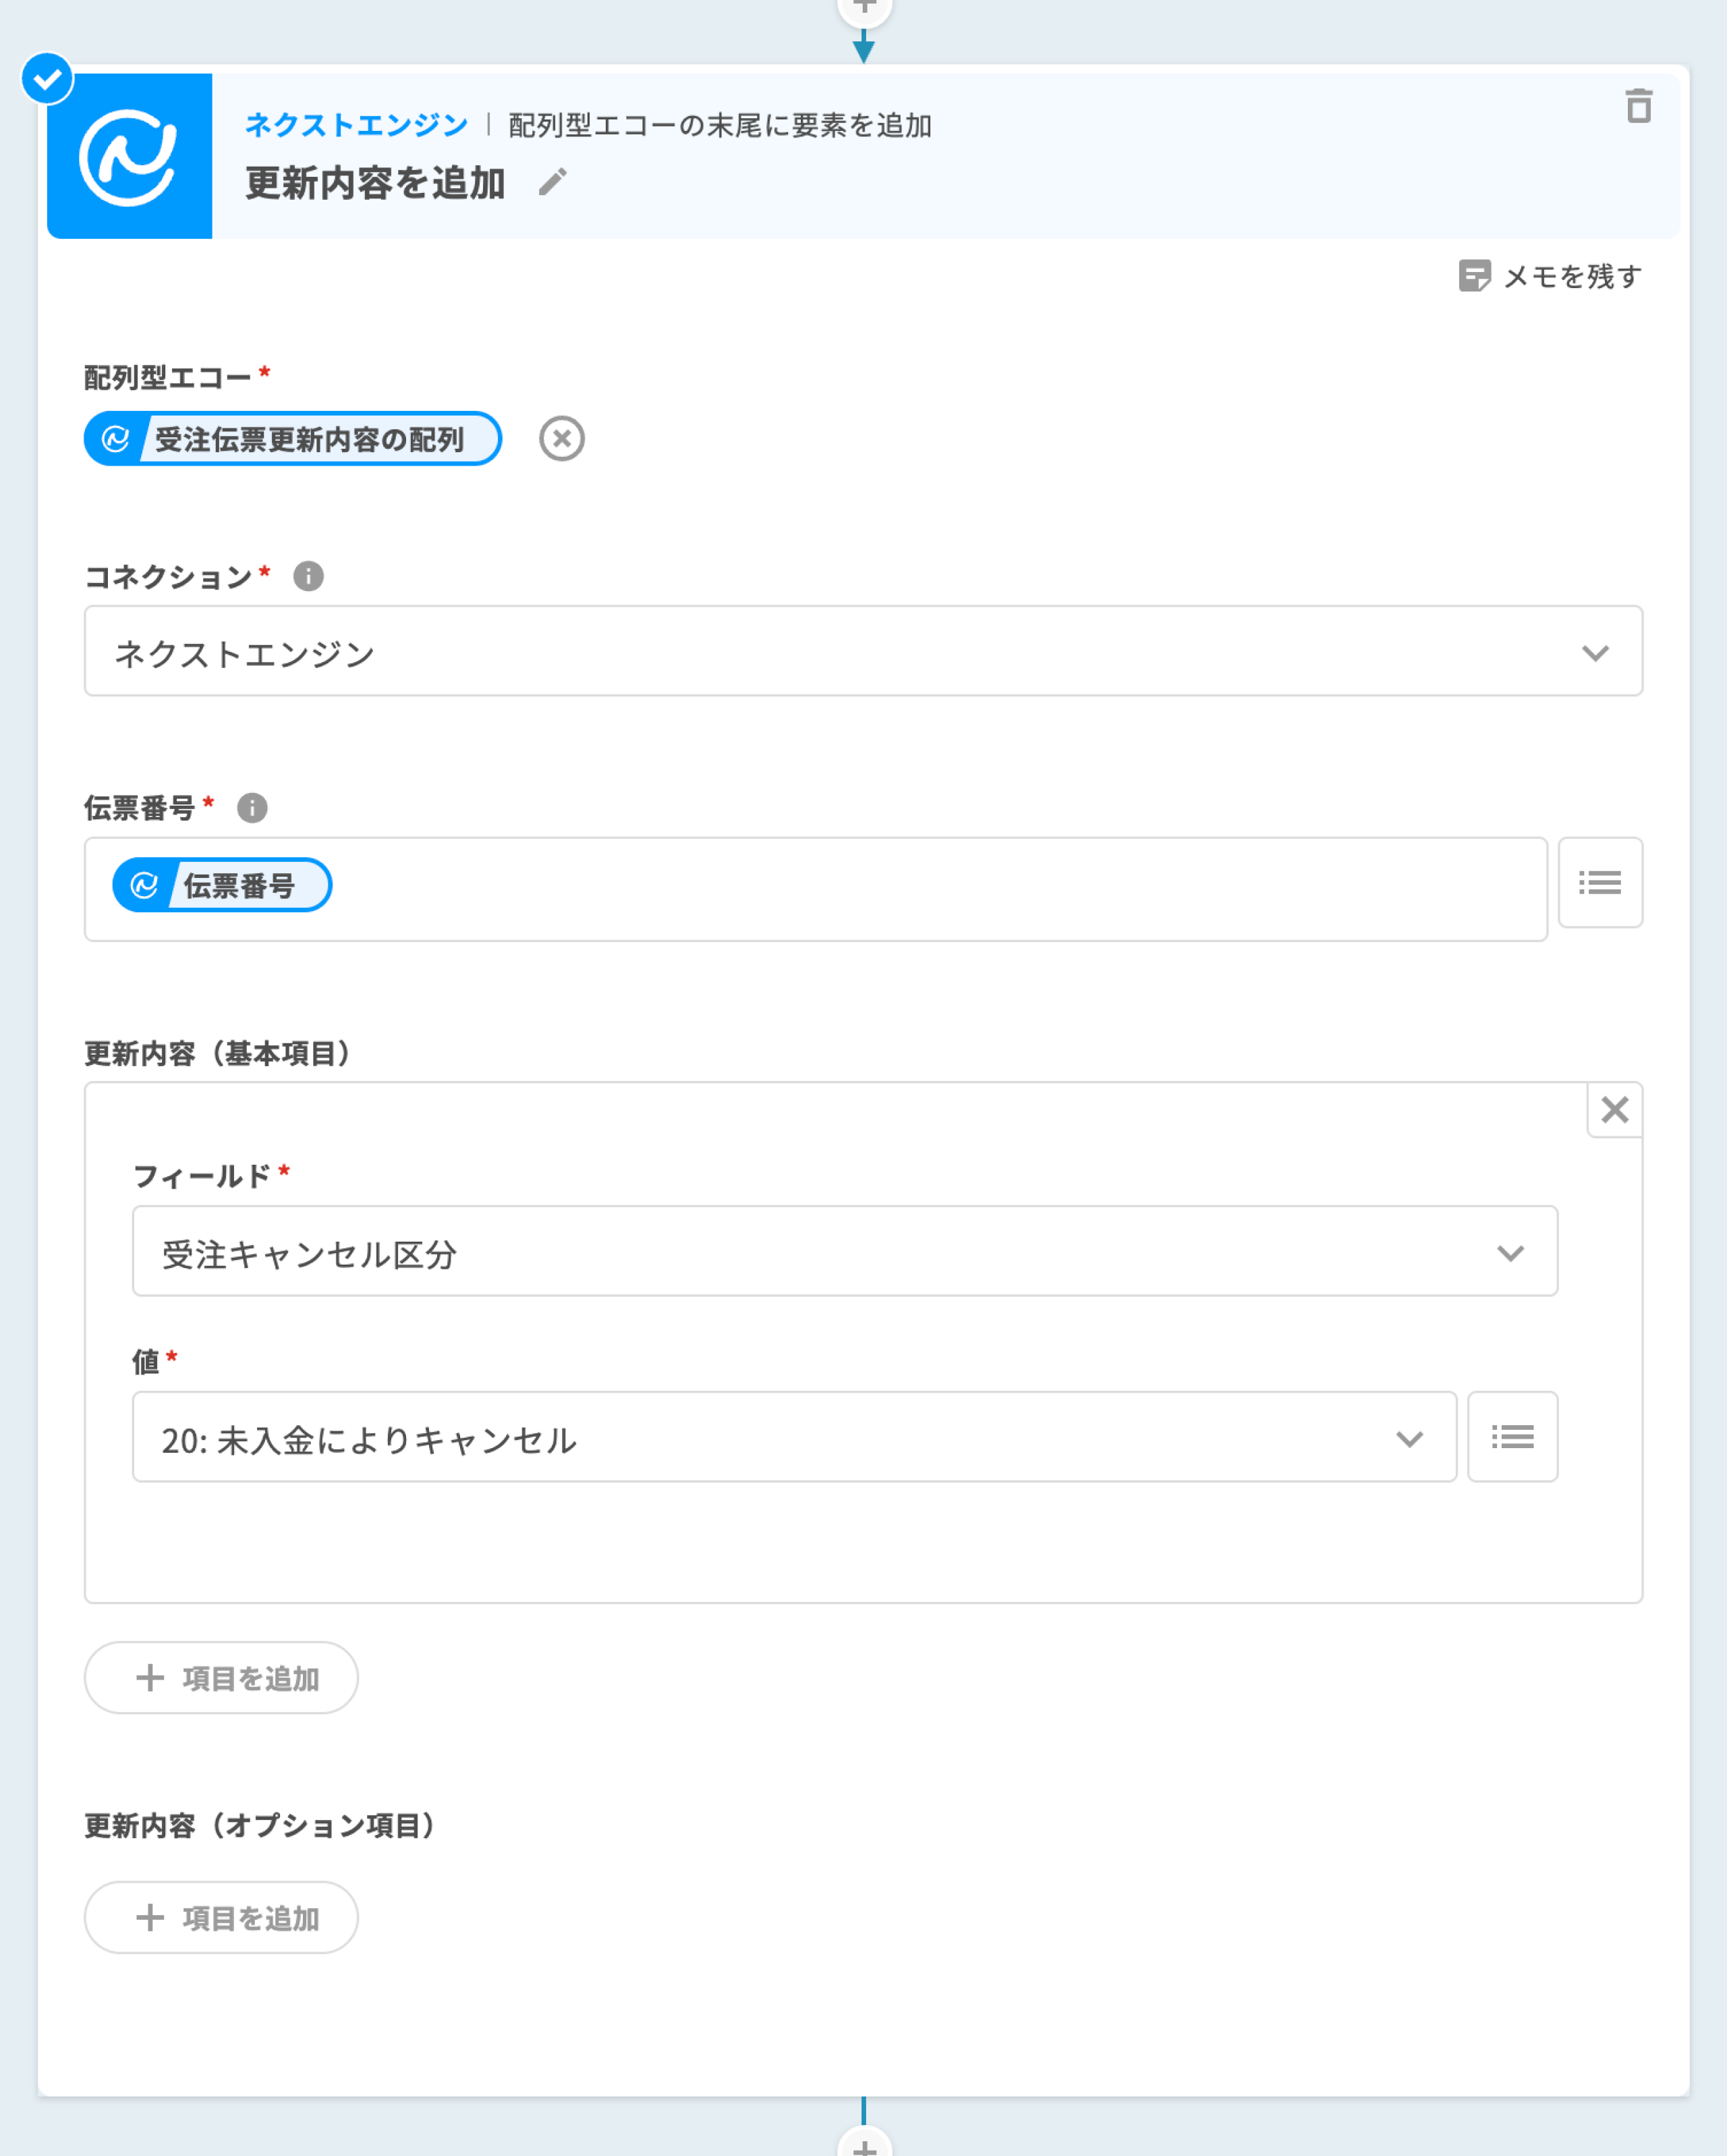The image size is (1727, 2156).
Task: Click the 伝票番号 pill in the input field
Action: [222, 885]
